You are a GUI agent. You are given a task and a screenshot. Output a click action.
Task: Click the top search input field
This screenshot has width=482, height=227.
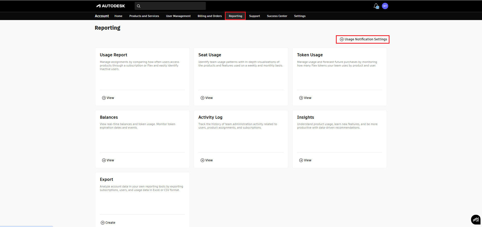173,6
